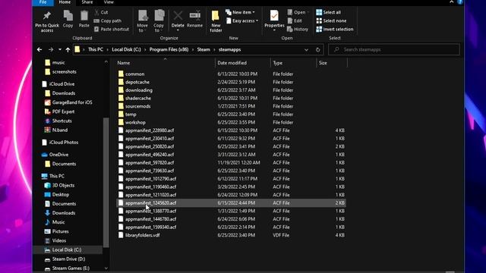Click the Open ribbon button
486x273 pixels.
tap(298, 12)
